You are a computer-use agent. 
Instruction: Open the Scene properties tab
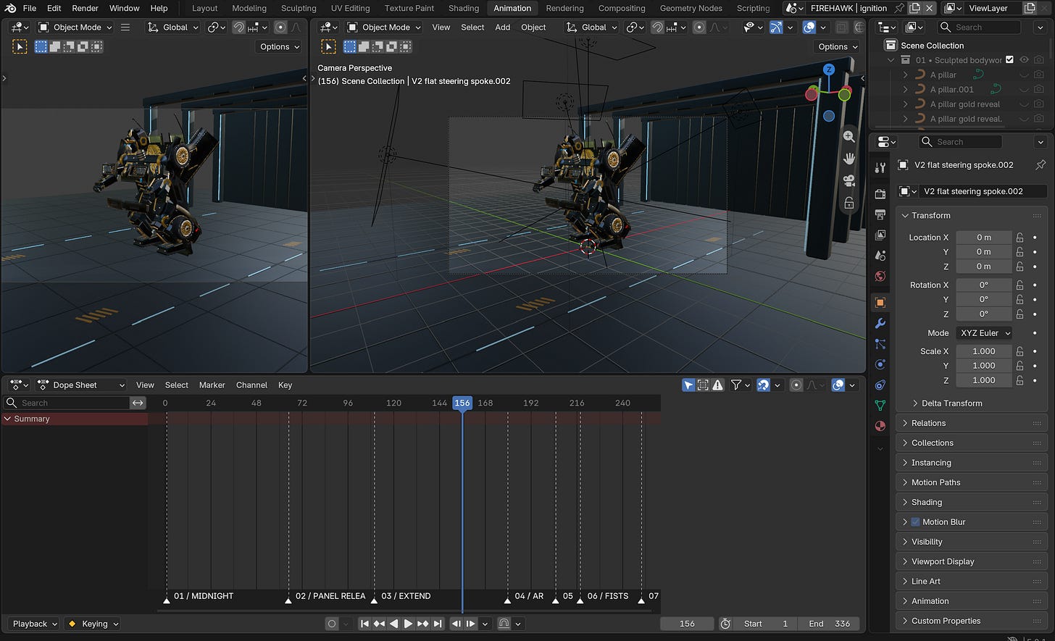pos(880,256)
